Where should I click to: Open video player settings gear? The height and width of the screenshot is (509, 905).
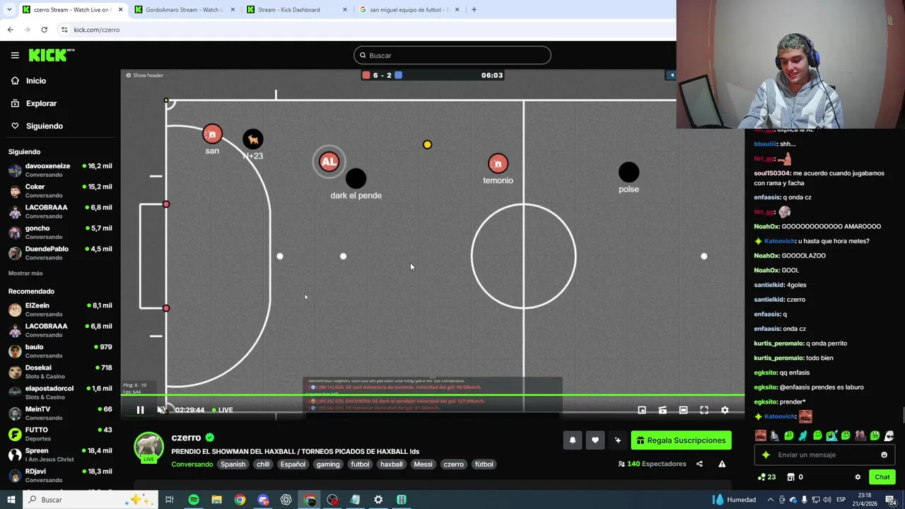tap(725, 410)
